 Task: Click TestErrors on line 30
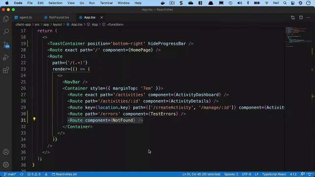point(163,114)
